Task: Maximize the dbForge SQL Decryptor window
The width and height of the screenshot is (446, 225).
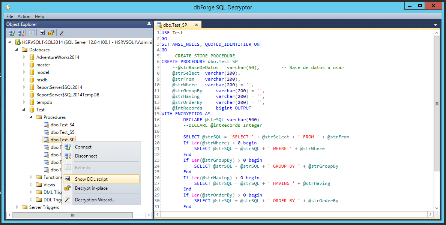Action: [419, 5]
